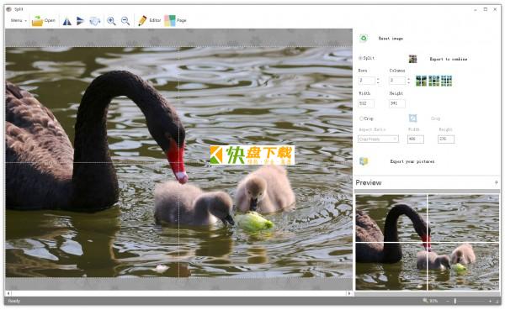
Task: Flip the image horizontally with the mirror icon
Action: pos(67,21)
